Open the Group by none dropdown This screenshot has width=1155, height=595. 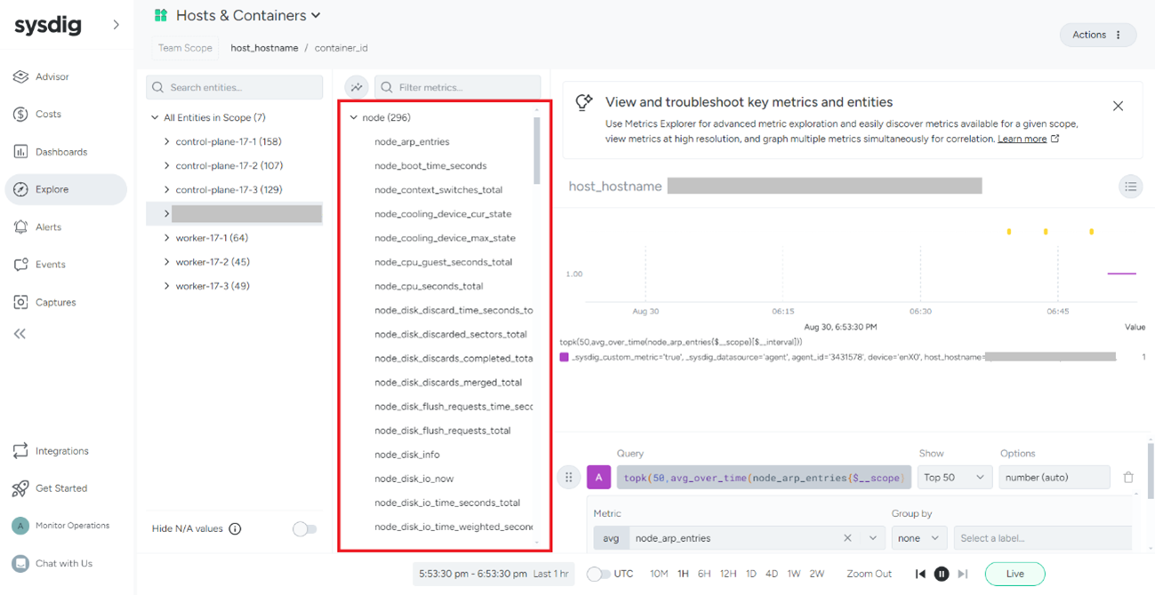(x=918, y=538)
